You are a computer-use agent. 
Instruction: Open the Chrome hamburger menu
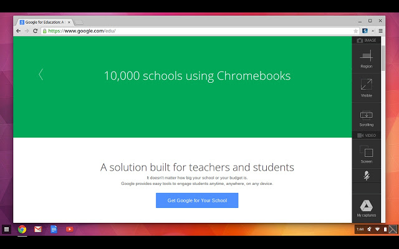click(x=380, y=31)
